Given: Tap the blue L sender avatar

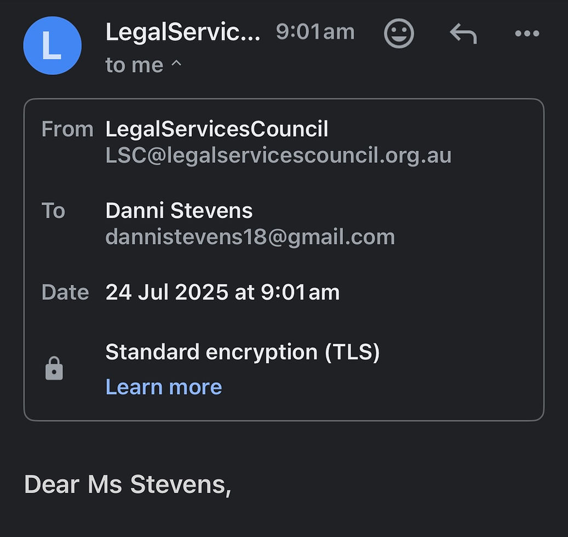Looking at the screenshot, I should pyautogui.click(x=53, y=45).
